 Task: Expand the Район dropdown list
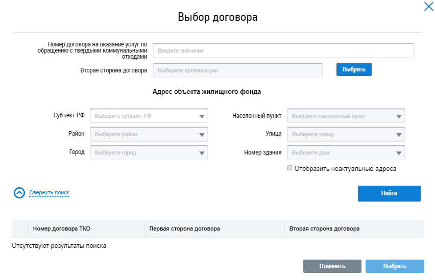pyautogui.click(x=149, y=135)
